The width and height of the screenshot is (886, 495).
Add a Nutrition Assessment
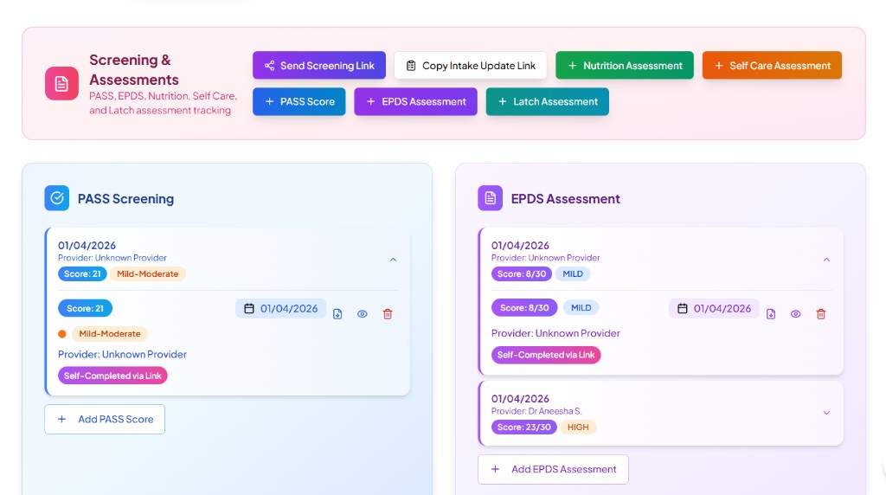tap(625, 66)
